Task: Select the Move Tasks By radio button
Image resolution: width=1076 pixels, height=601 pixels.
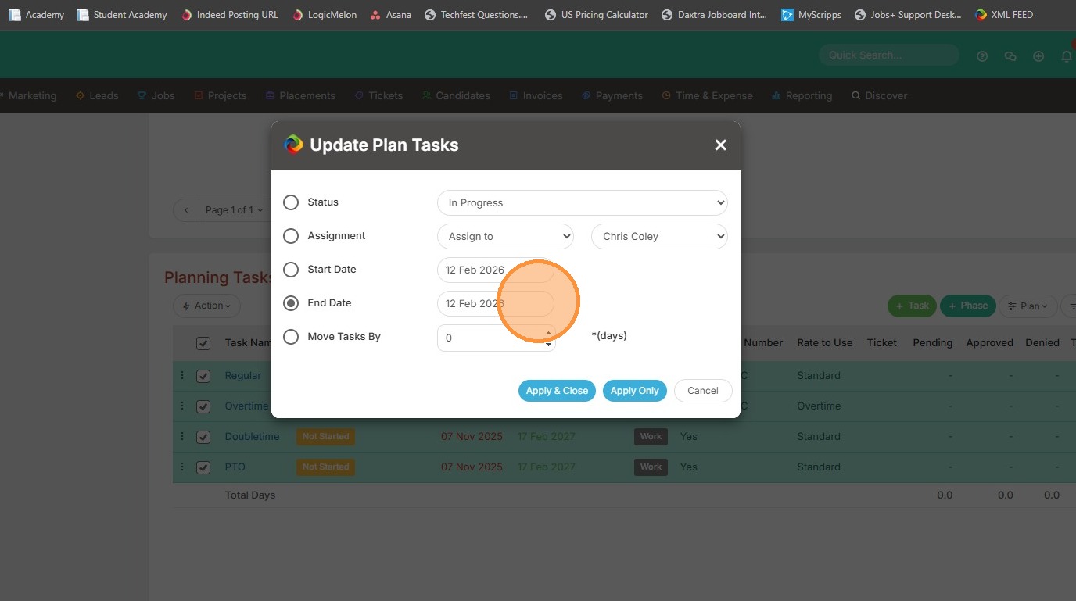Action: [x=291, y=337]
